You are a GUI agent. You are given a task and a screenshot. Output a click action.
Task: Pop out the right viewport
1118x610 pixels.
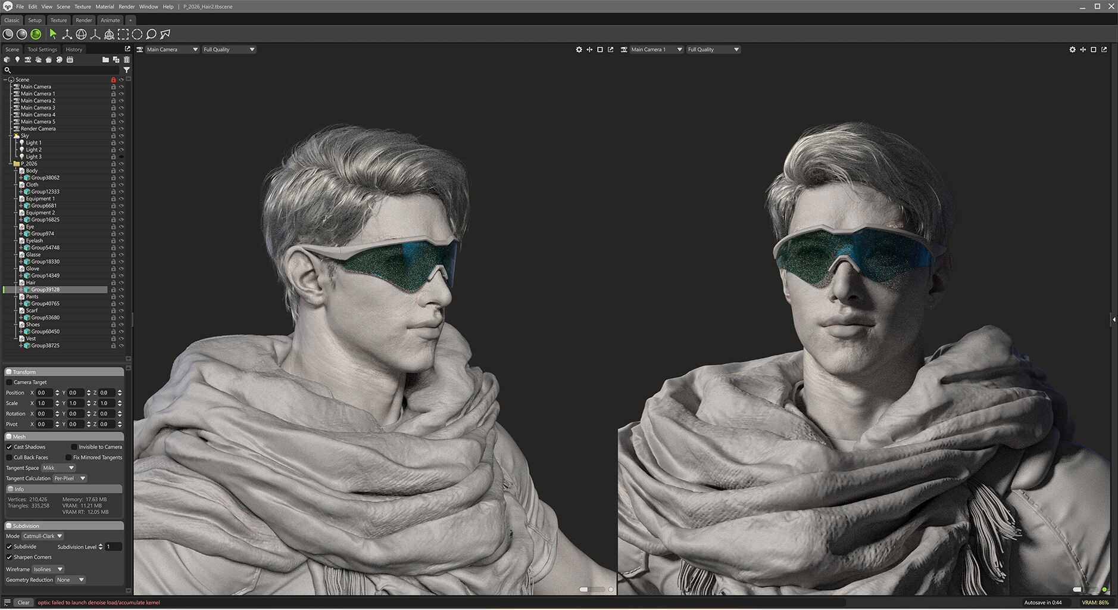point(1104,49)
